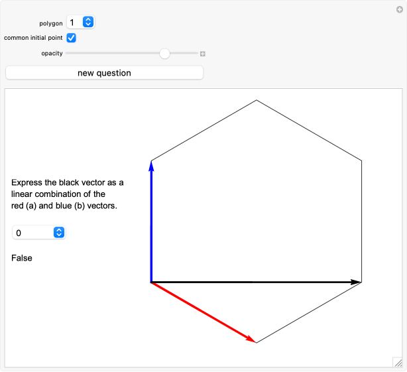Click the black vector arrowhead

pos(355,282)
